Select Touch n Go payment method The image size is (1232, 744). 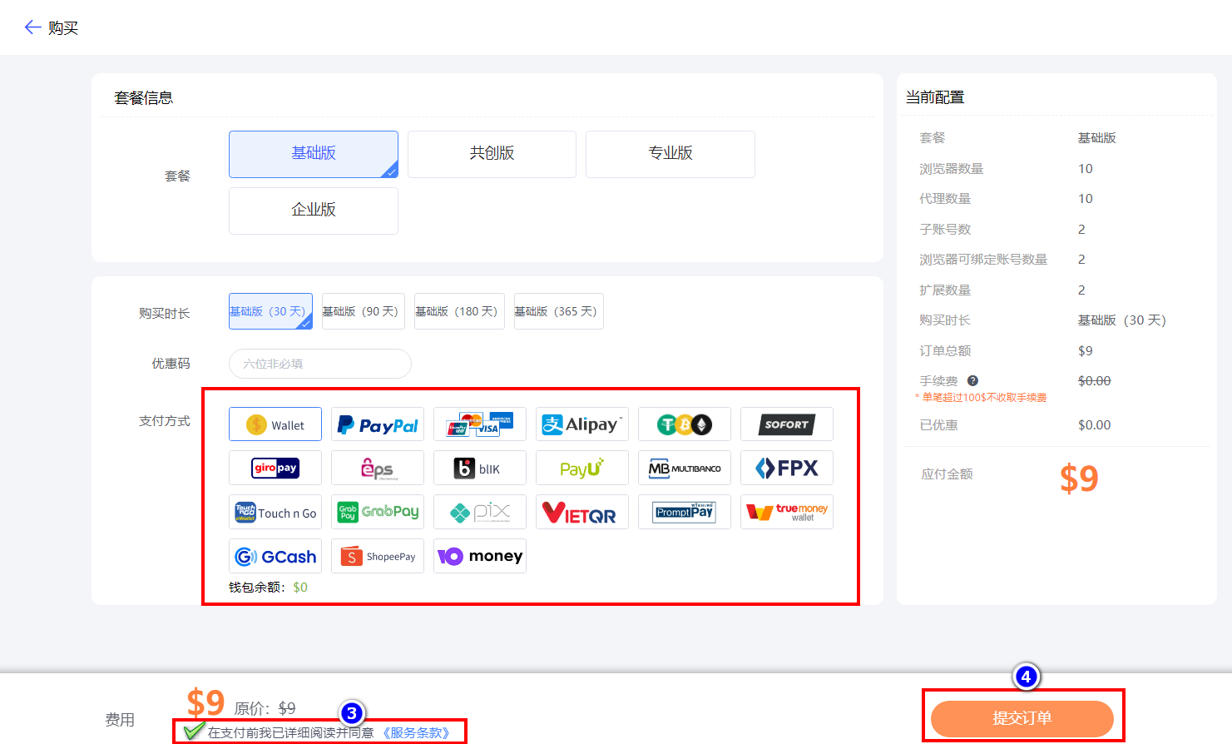[275, 512]
